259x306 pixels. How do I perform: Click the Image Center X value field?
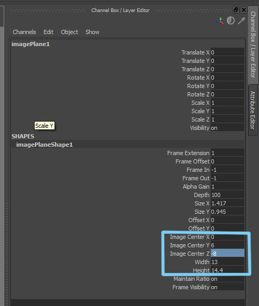(x=228, y=237)
